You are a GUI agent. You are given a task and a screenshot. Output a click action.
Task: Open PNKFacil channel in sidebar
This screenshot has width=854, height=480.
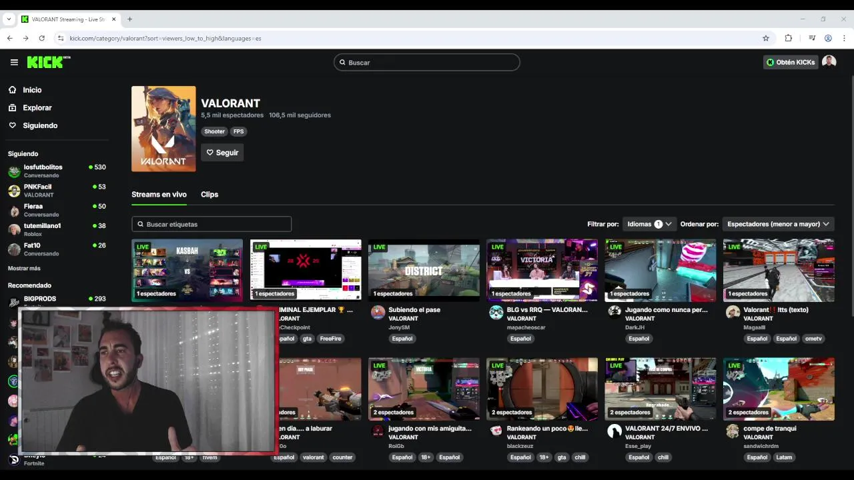pyautogui.click(x=57, y=191)
